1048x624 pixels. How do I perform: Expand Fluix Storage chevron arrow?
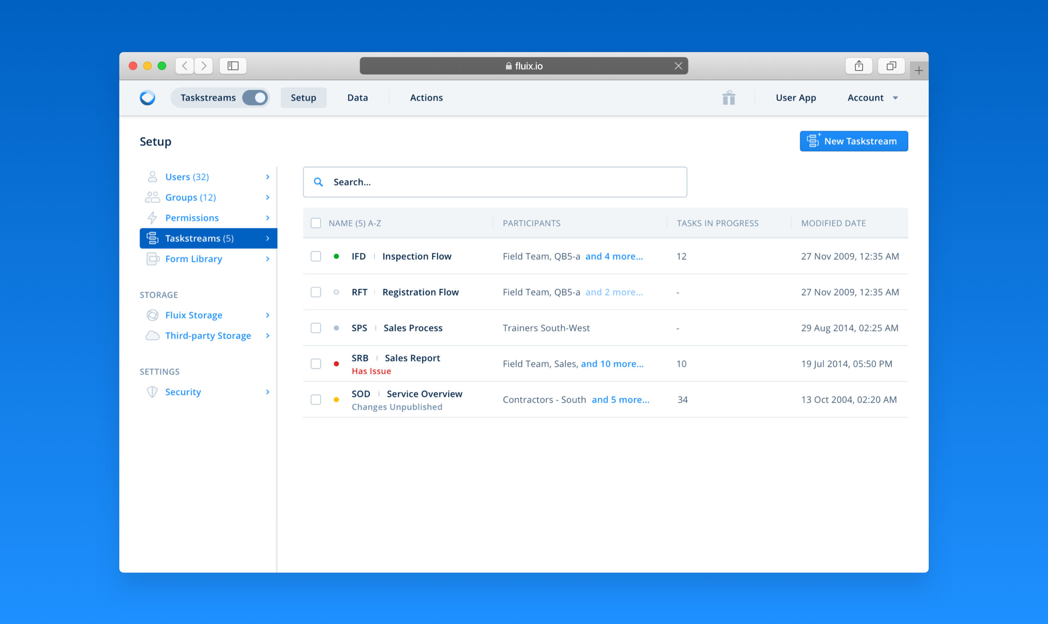coord(267,315)
